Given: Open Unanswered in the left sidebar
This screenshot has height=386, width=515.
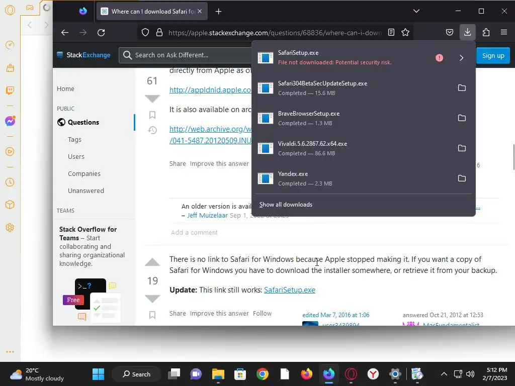Looking at the screenshot, I should [85, 190].
